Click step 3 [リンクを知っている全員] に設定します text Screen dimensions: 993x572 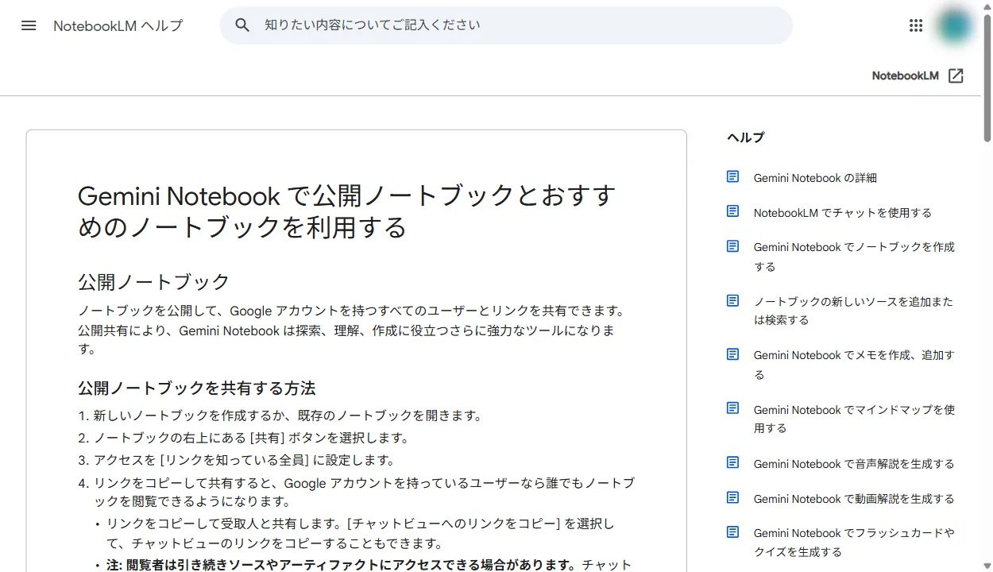244,460
